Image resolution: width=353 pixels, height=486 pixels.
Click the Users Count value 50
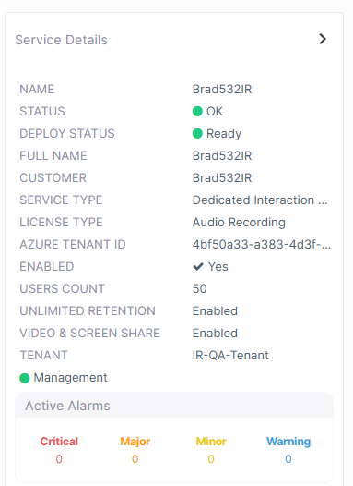click(x=200, y=289)
